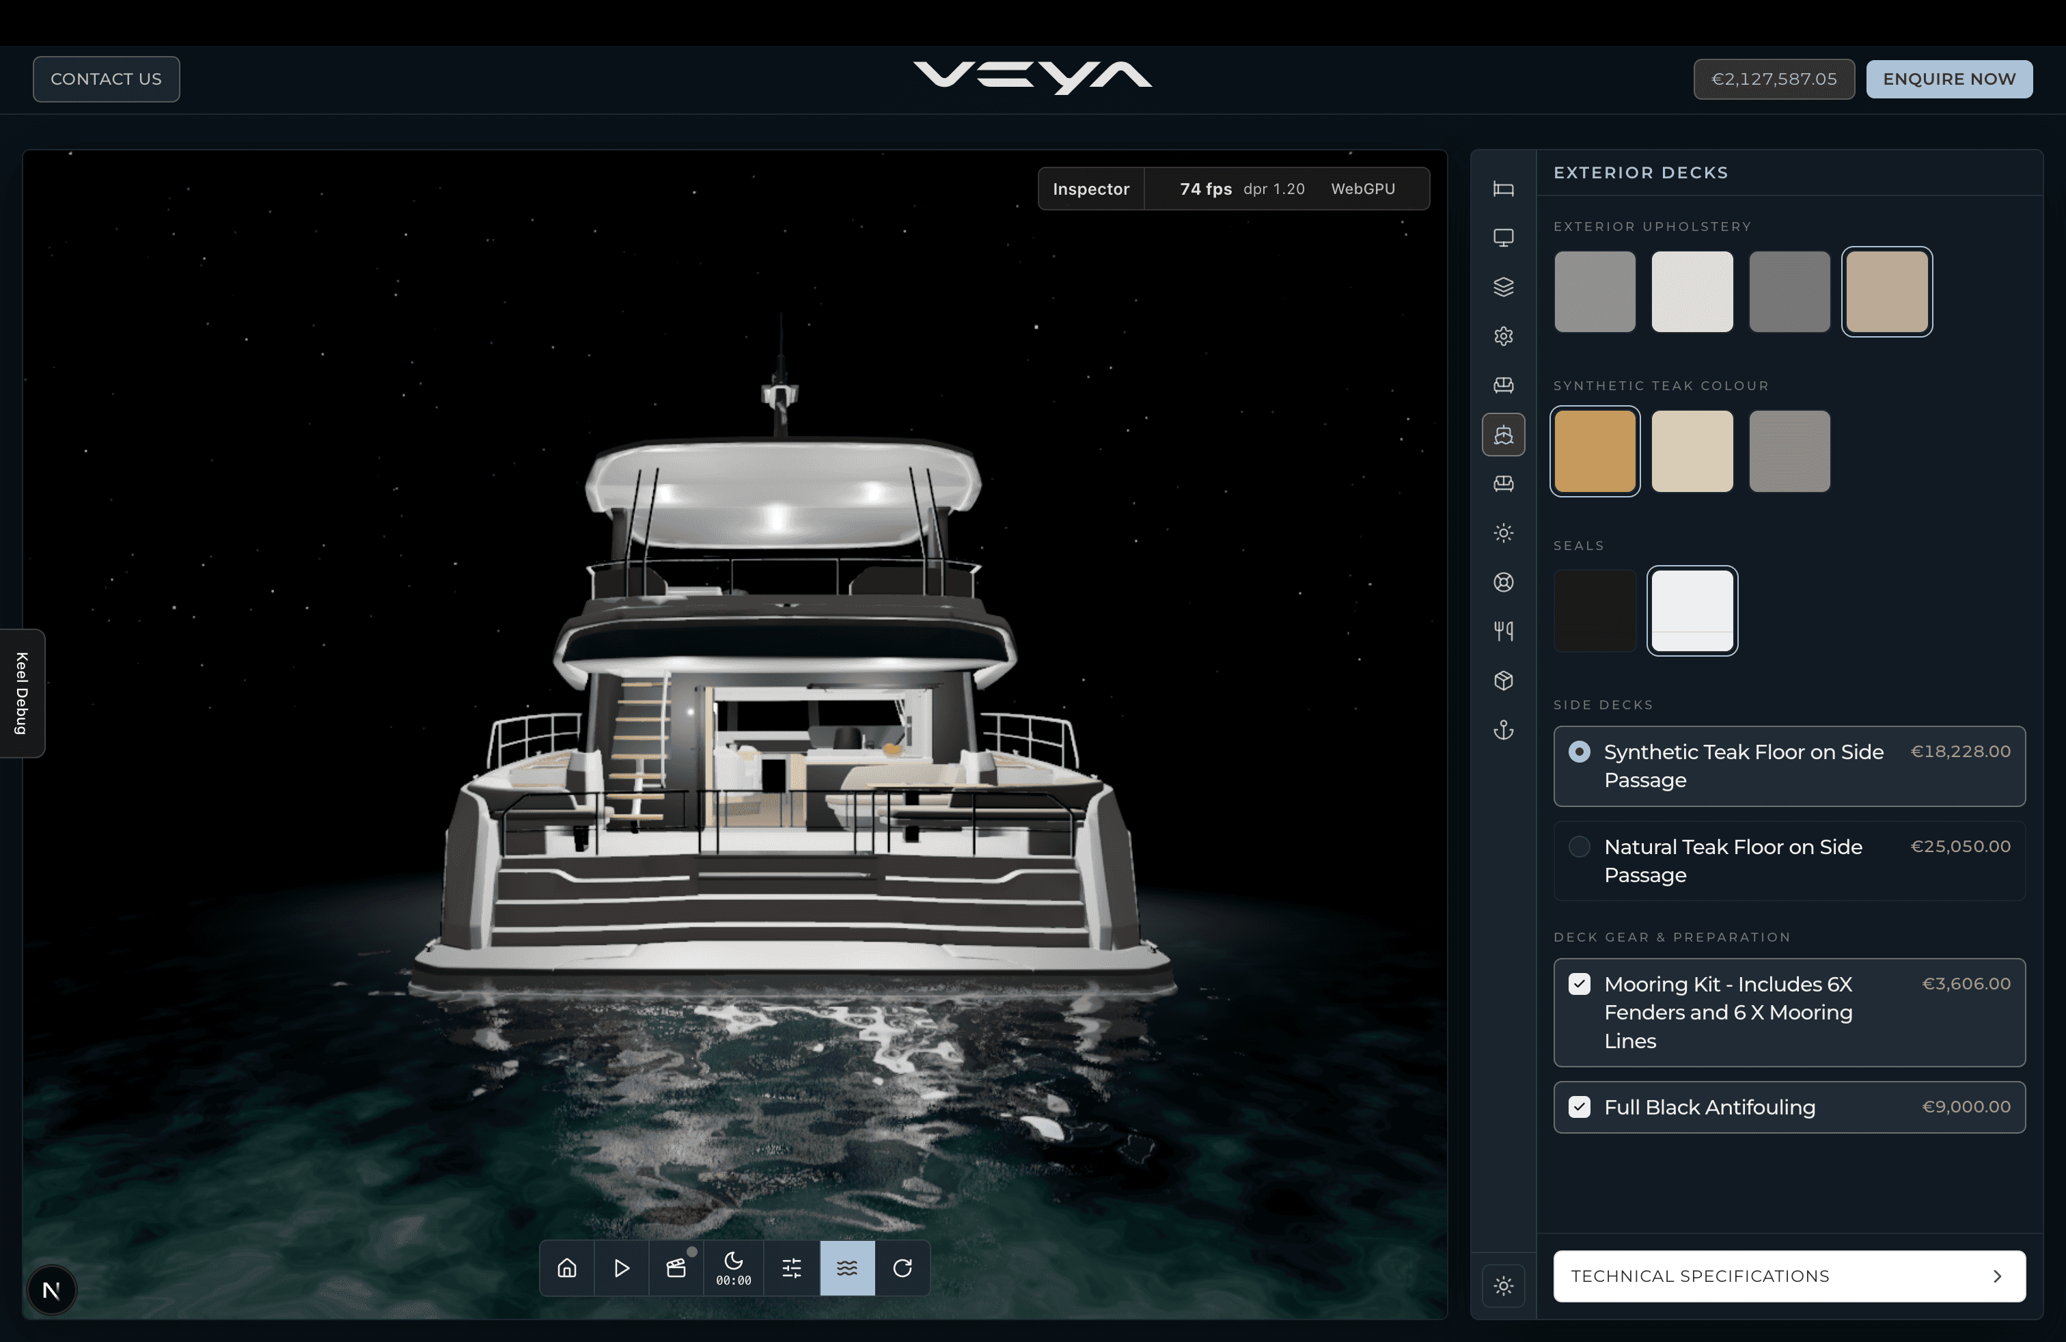Reset view with the home icon

567,1268
